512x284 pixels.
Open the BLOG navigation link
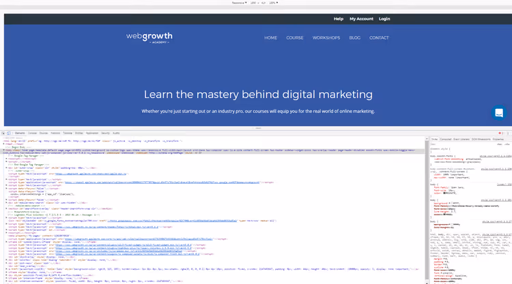coord(354,37)
